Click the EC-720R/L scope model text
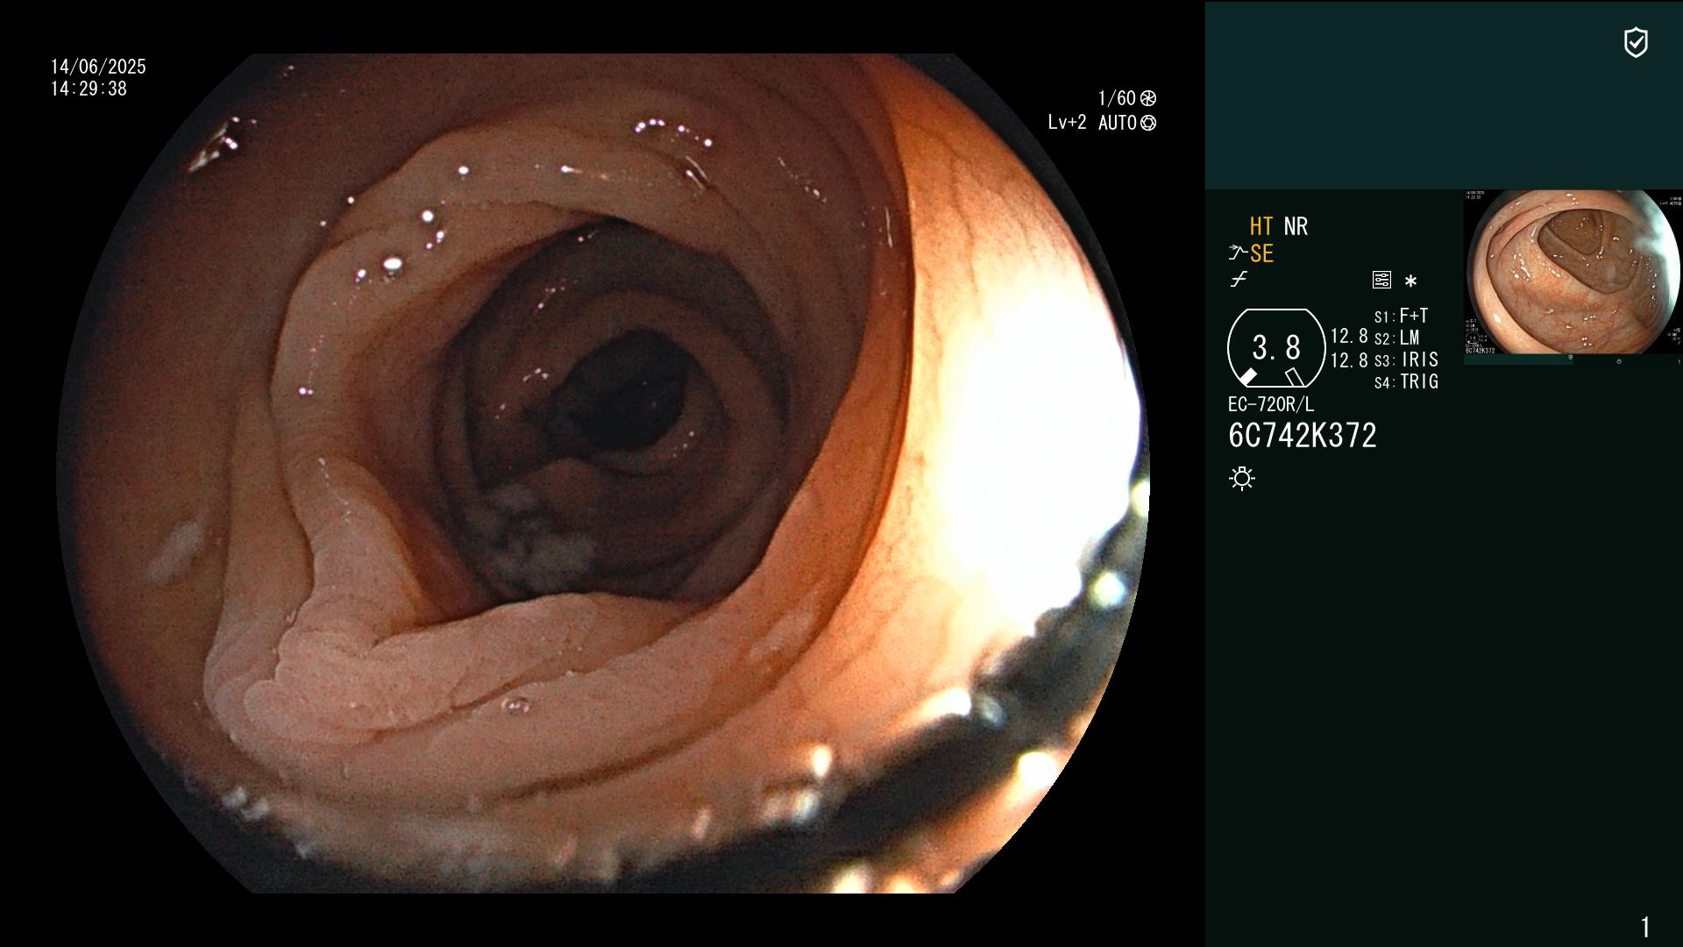1683x947 pixels. tap(1271, 404)
